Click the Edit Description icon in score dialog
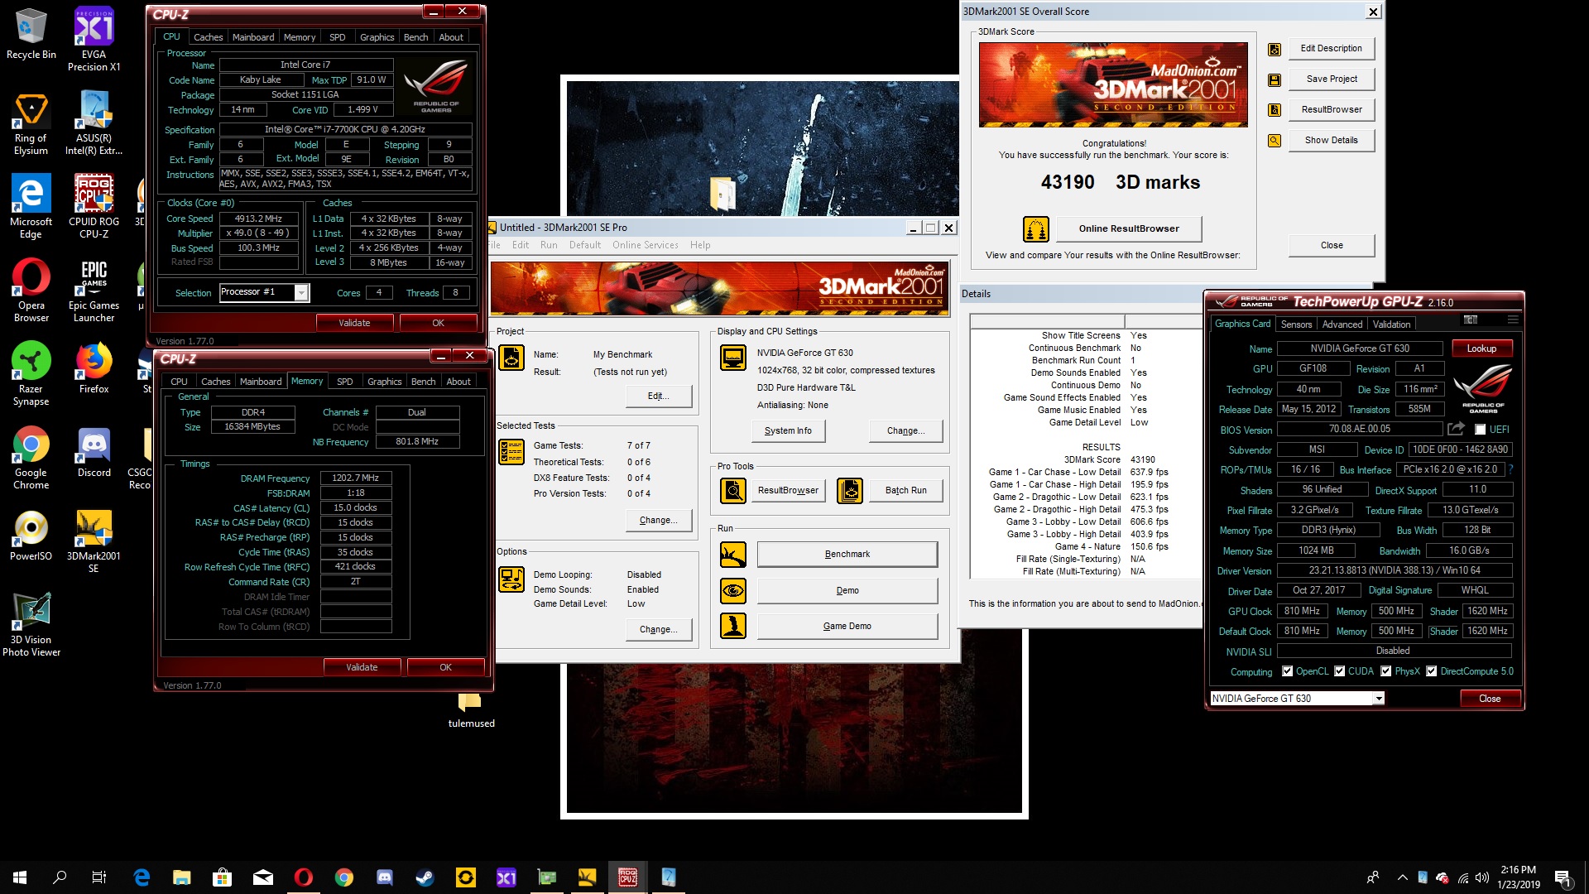Screen dimensions: 1589x894 coord(1275,50)
